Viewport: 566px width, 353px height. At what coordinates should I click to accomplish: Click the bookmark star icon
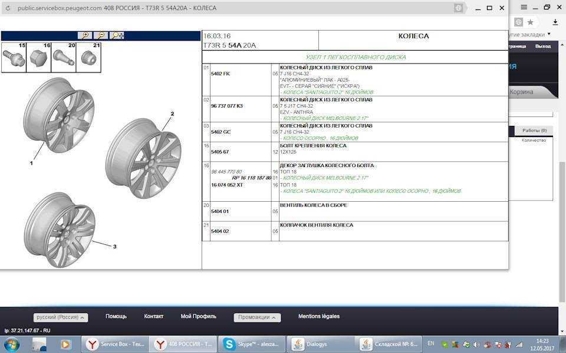click(530, 22)
